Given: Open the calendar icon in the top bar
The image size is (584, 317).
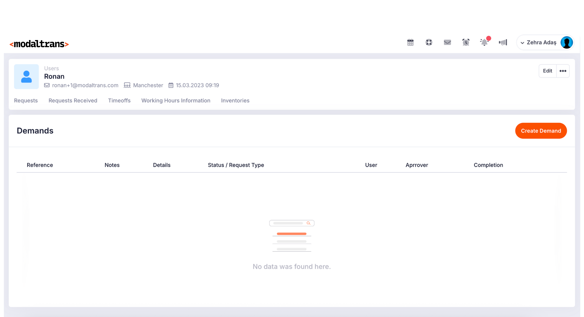Looking at the screenshot, I should 410,42.
